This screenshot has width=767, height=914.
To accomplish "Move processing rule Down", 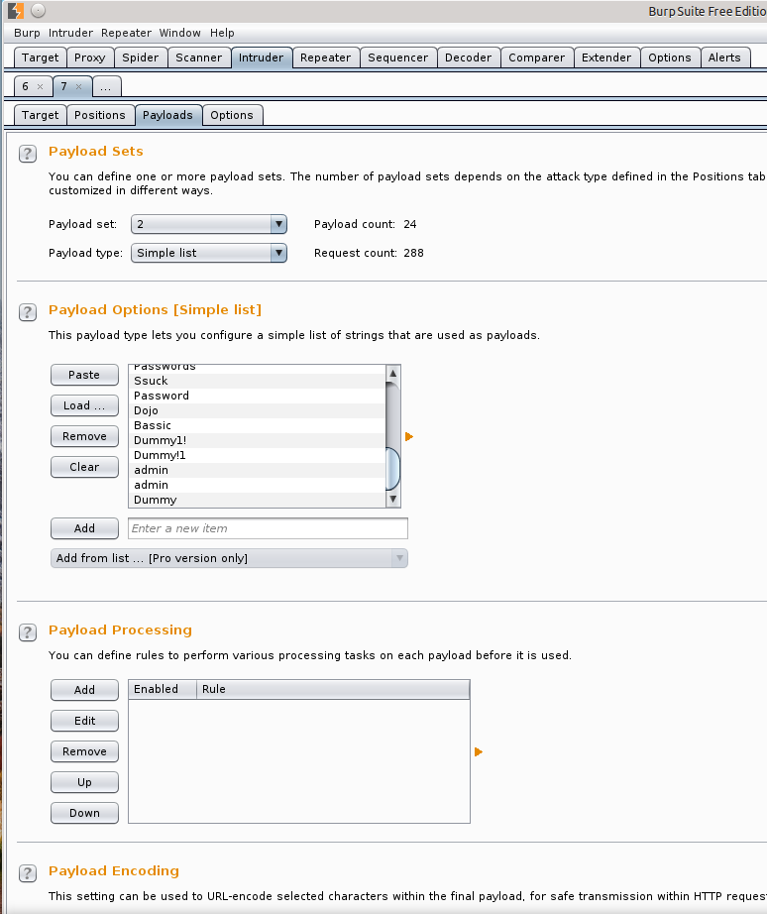I will [84, 813].
